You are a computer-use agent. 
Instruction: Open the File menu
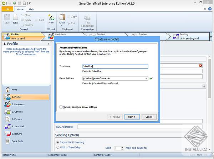click(7, 9)
